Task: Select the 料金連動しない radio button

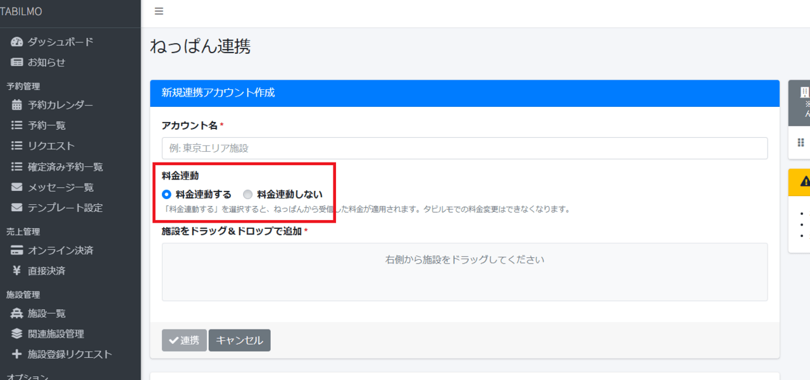Action: (x=248, y=195)
